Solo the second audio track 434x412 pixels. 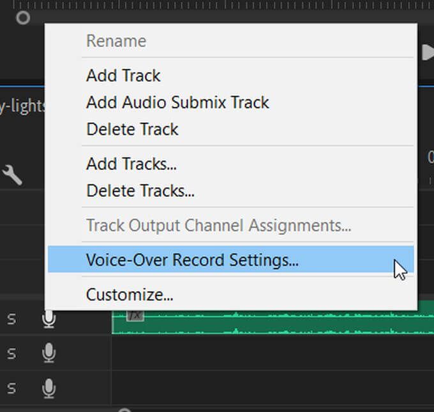(x=11, y=353)
